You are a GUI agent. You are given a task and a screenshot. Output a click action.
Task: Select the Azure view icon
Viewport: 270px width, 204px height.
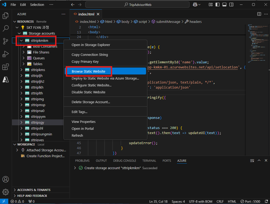(x=6, y=80)
